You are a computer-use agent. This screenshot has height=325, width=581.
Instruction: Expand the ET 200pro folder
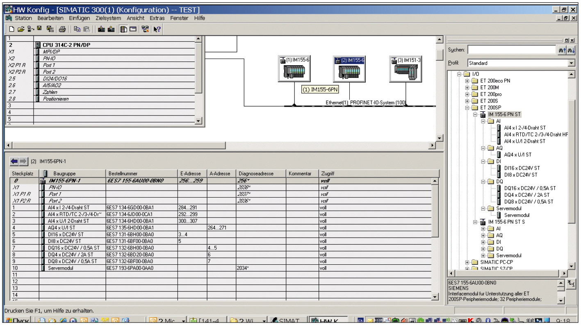pyautogui.click(x=467, y=94)
